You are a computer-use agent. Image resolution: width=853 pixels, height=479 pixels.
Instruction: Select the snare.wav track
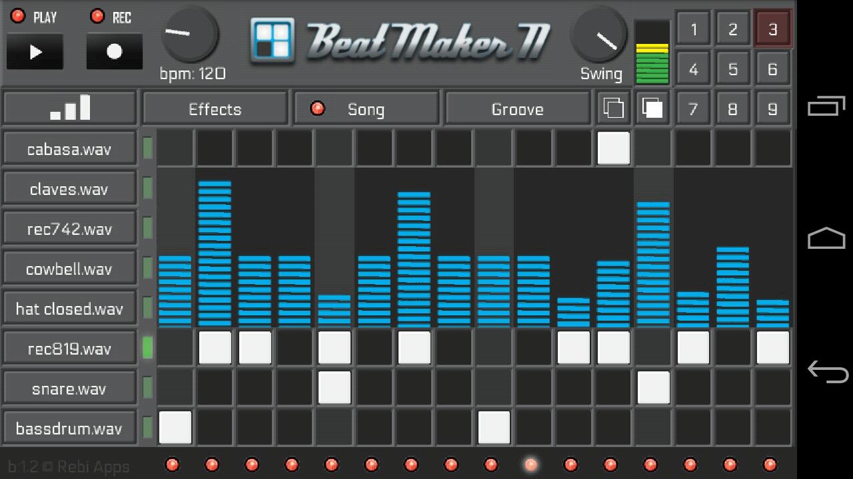69,389
